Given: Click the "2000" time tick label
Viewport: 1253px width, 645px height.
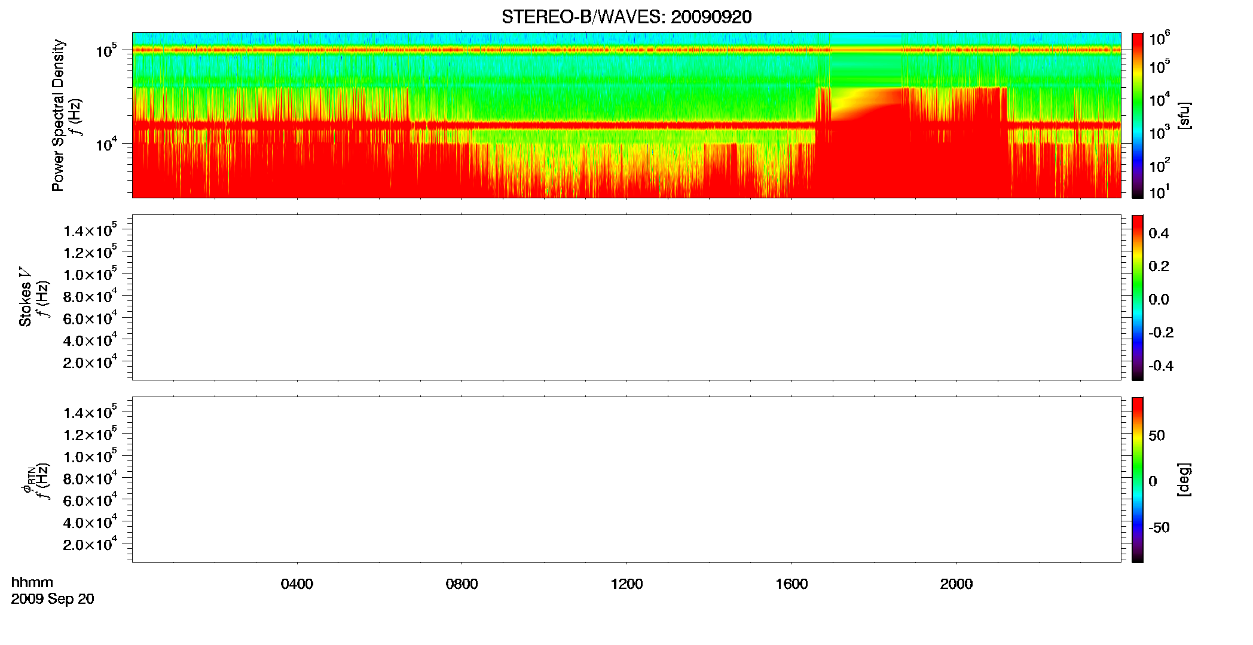Looking at the screenshot, I should click(x=956, y=584).
